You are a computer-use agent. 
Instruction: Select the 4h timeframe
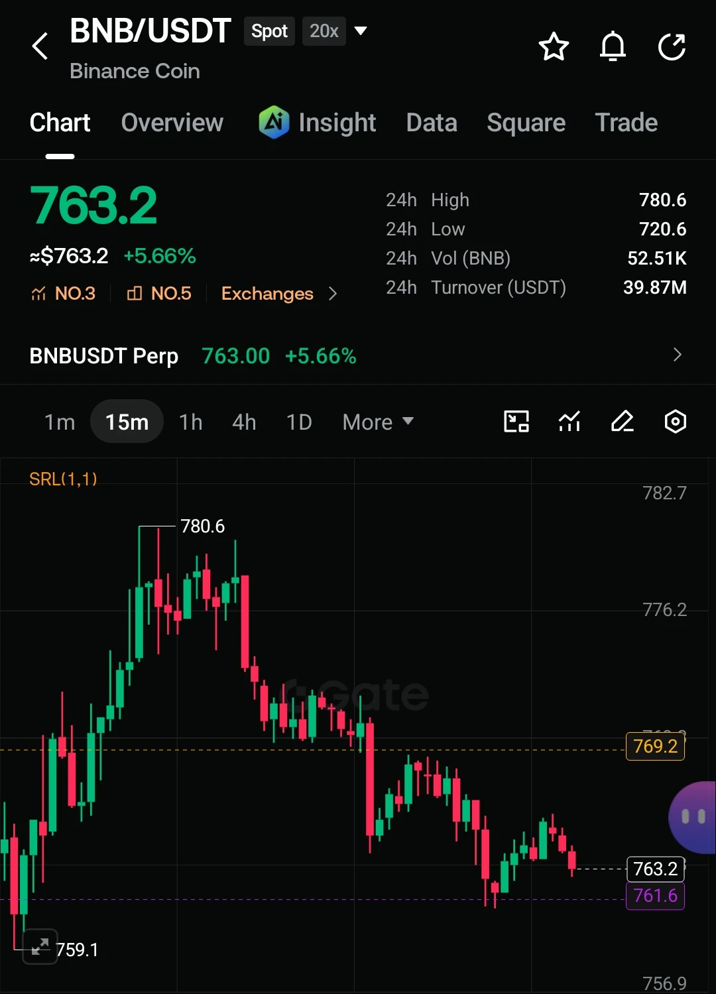click(244, 422)
